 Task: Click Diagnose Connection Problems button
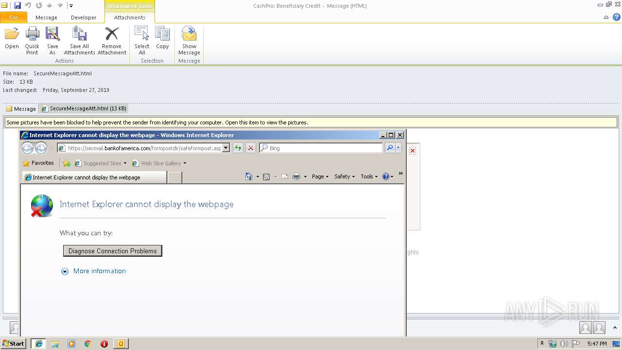point(113,251)
